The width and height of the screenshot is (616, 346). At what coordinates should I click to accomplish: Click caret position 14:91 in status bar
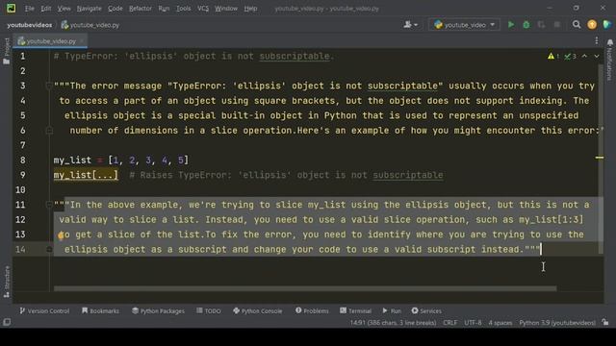pyautogui.click(x=393, y=323)
